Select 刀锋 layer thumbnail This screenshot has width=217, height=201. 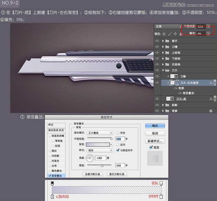pyautogui.click(x=172, y=76)
